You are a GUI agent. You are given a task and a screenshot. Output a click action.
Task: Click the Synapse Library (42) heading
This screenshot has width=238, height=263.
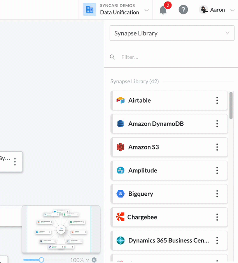135,81
